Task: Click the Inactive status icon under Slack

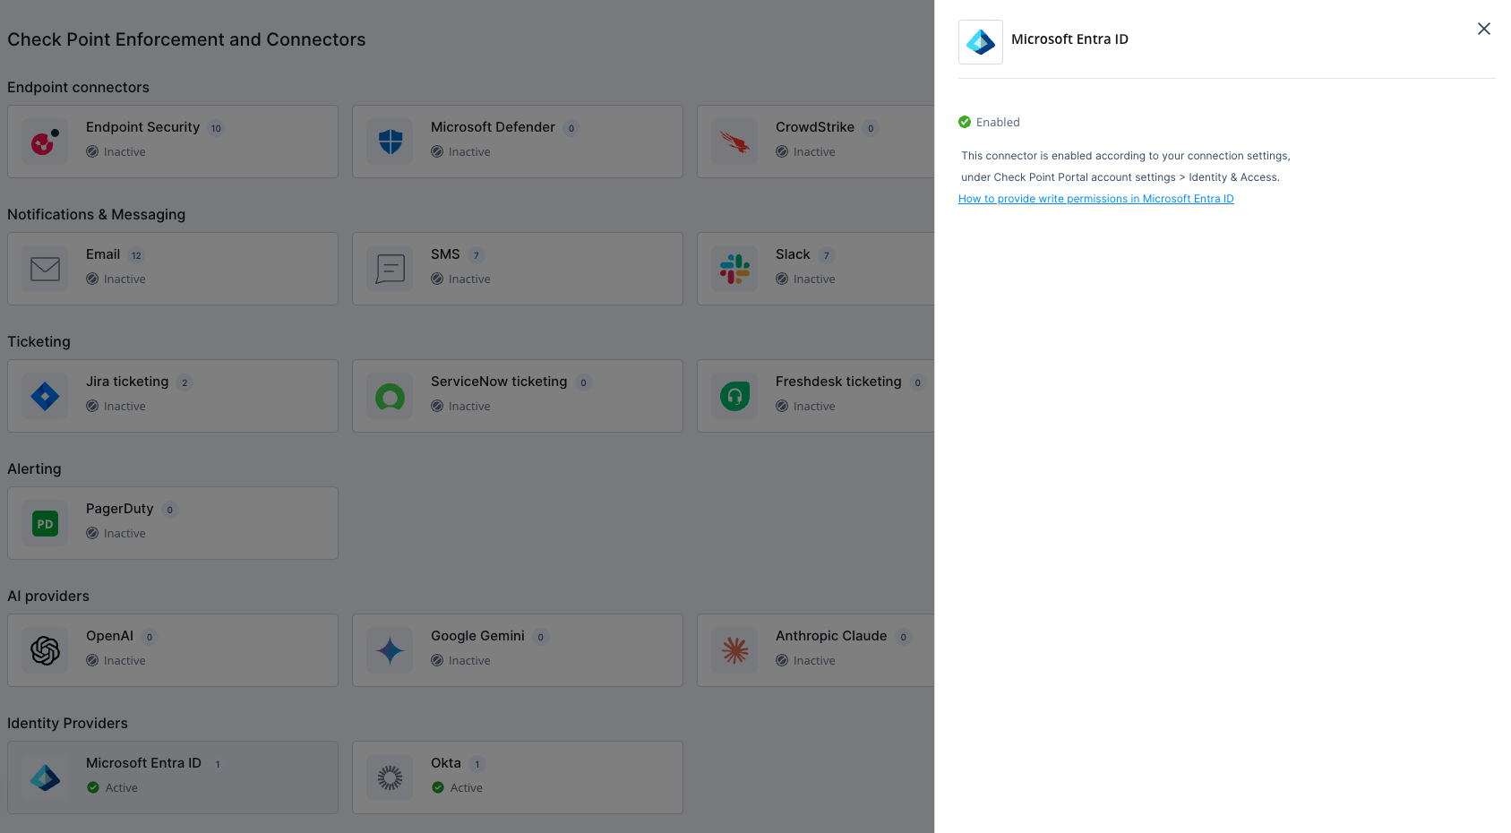Action: pyautogui.click(x=782, y=279)
